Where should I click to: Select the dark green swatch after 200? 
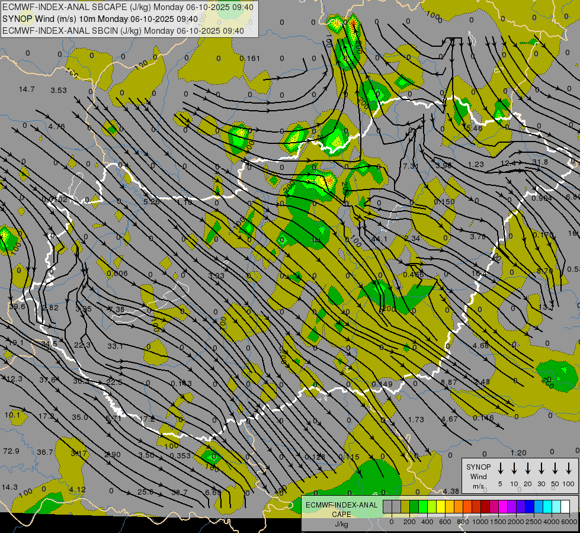point(414,506)
